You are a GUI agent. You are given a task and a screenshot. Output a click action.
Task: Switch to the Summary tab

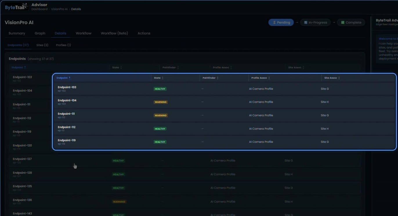click(17, 33)
